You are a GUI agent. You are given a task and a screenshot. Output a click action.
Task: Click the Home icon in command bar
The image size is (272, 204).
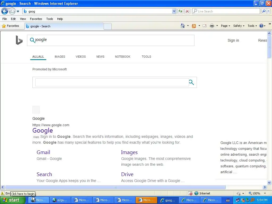pos(183,26)
